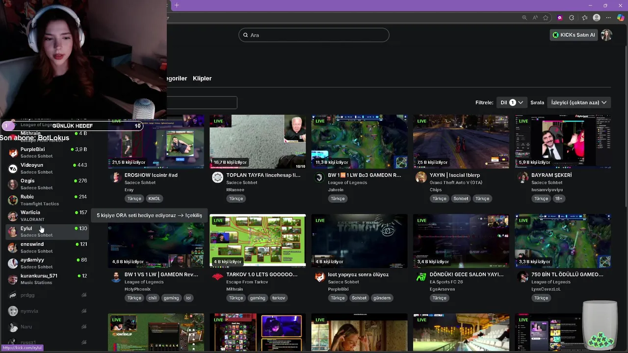628x353 pixels.
Task: Open Kick user account avatar
Action: [606, 35]
